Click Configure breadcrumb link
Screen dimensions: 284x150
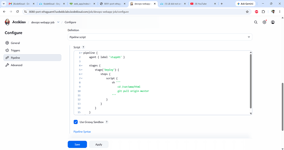pos(70,22)
